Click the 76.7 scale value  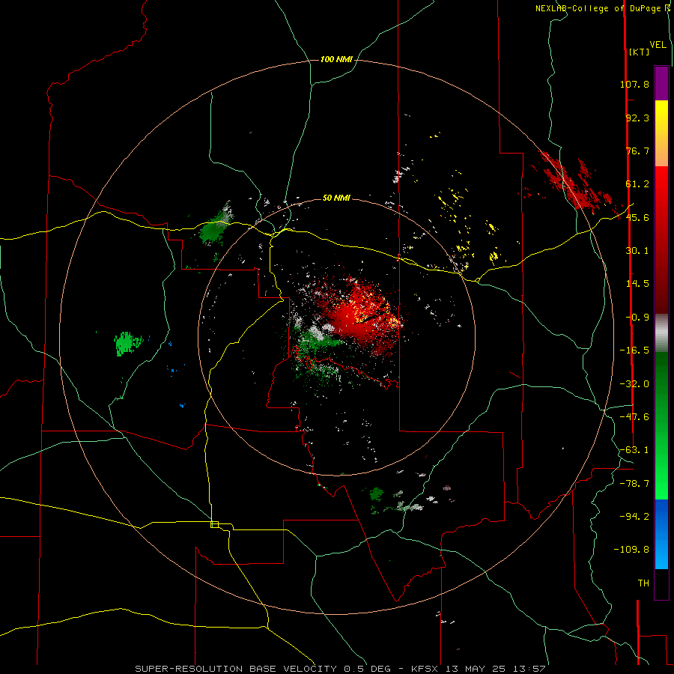coord(637,151)
